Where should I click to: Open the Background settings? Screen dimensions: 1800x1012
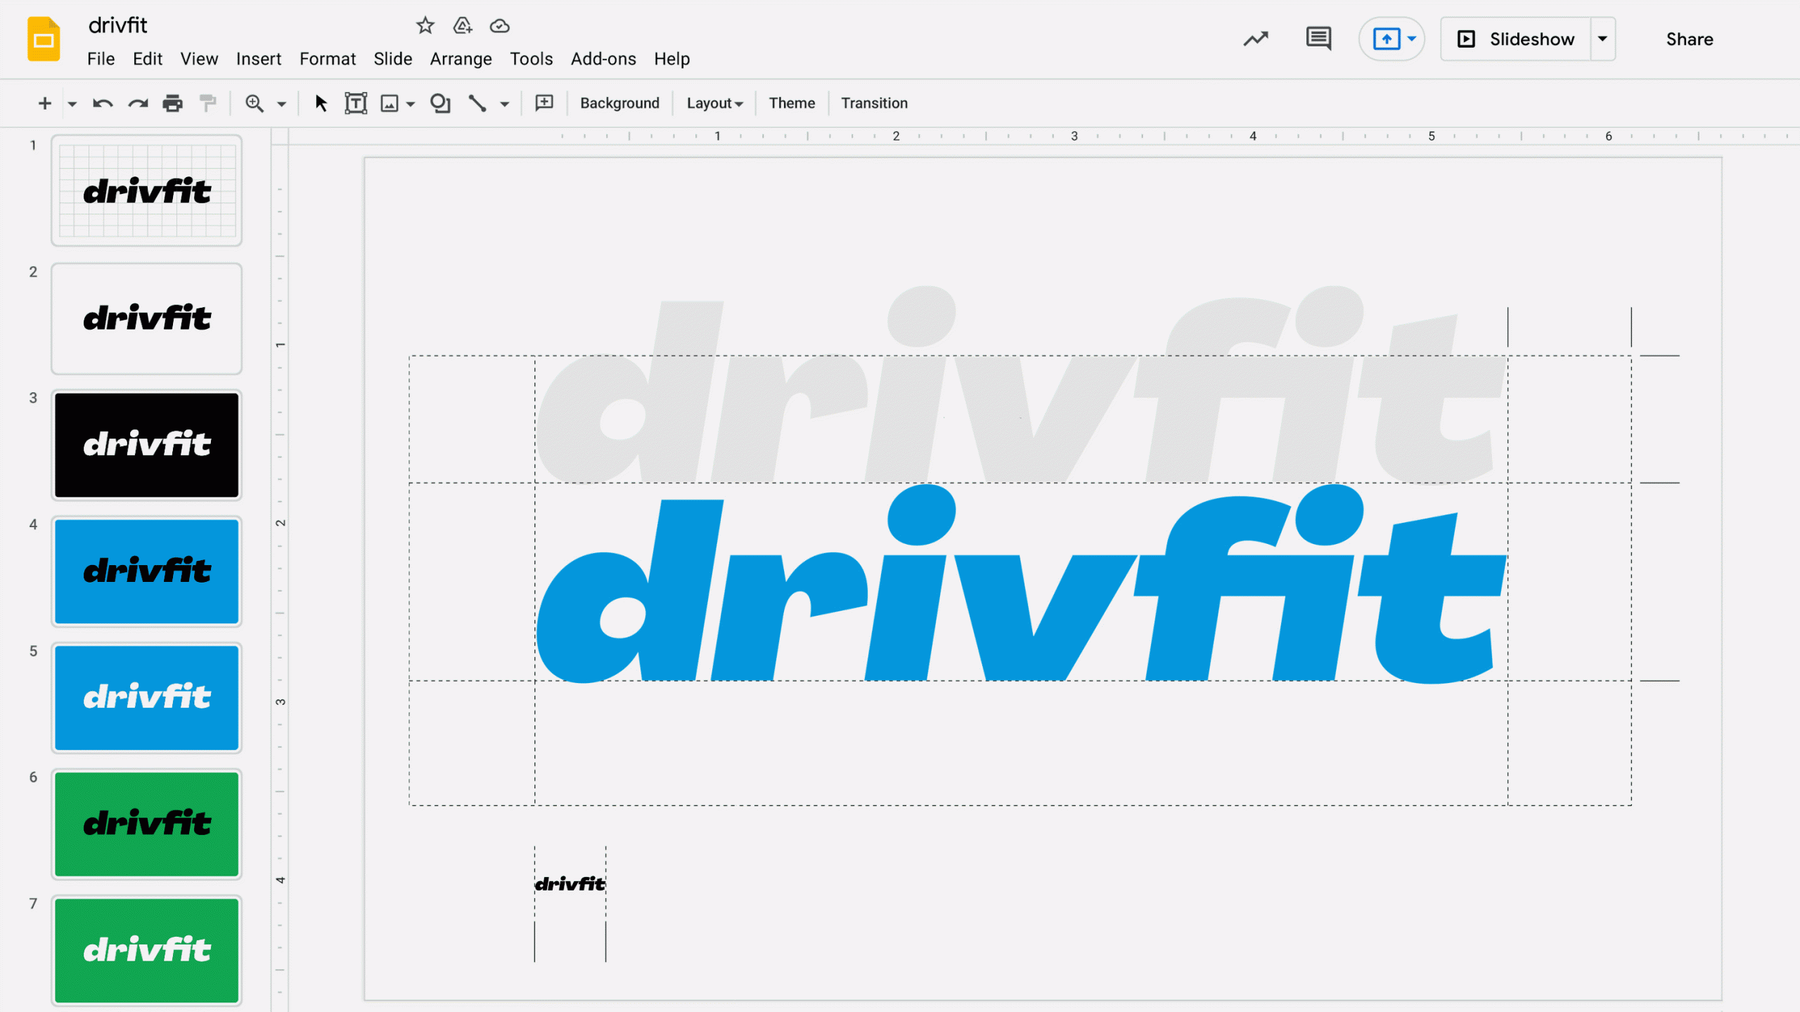point(619,103)
